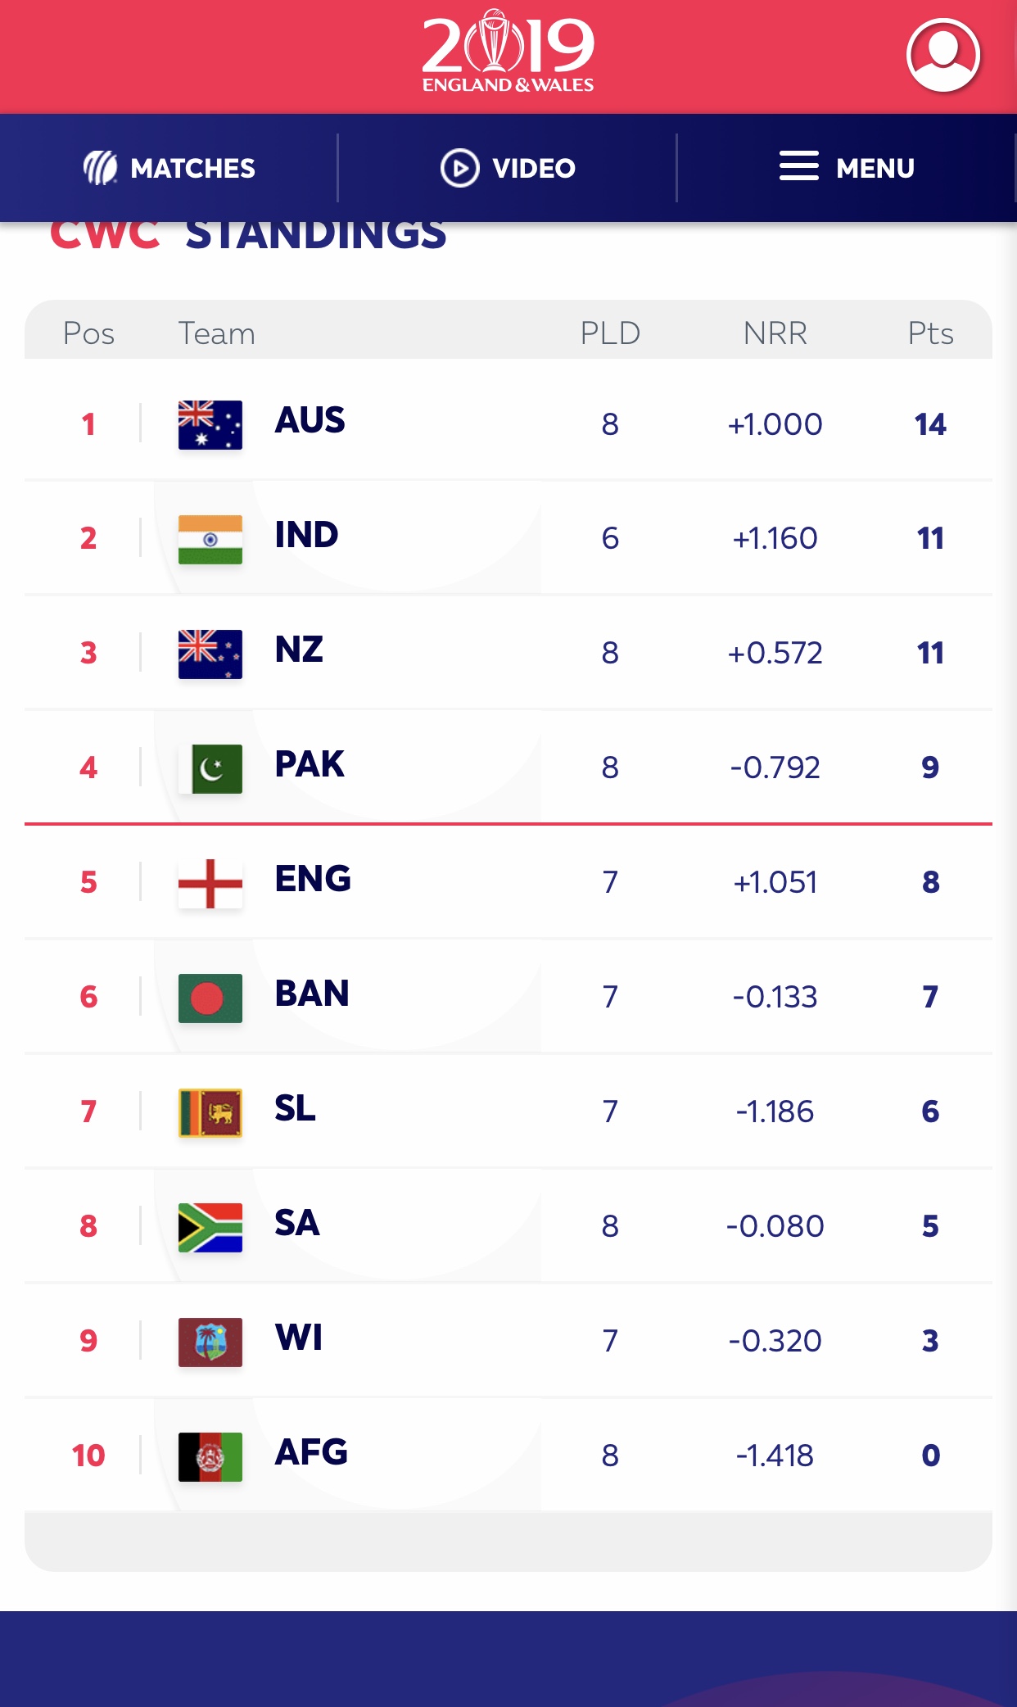The height and width of the screenshot is (1707, 1017).
Task: Click the NRR column header
Action: 775,333
